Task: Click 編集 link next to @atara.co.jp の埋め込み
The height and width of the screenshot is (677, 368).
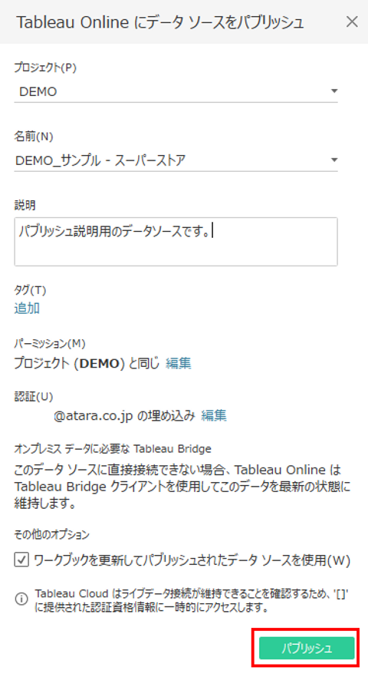Action: (x=214, y=416)
